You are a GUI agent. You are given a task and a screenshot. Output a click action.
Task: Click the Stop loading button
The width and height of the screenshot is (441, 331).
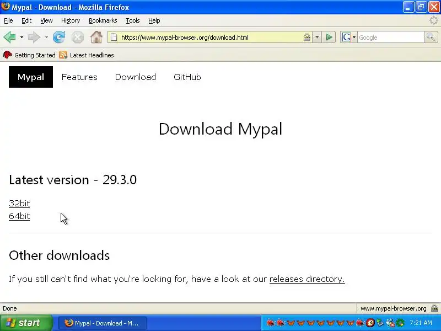77,37
